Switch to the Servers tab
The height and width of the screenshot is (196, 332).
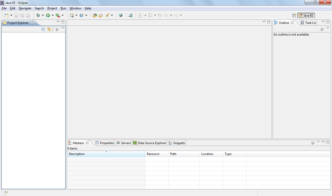point(123,143)
